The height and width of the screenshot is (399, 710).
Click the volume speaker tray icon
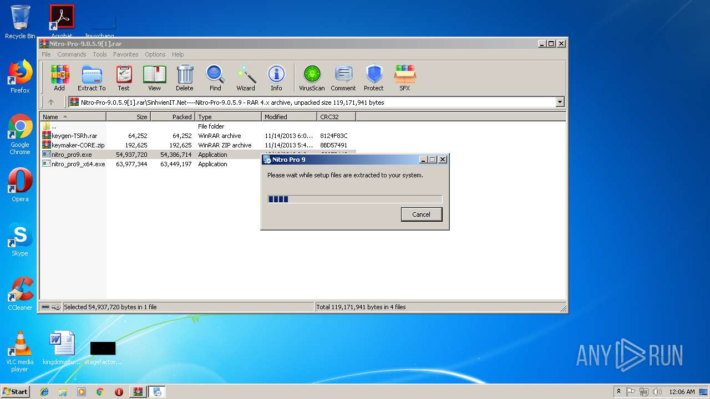(x=657, y=392)
